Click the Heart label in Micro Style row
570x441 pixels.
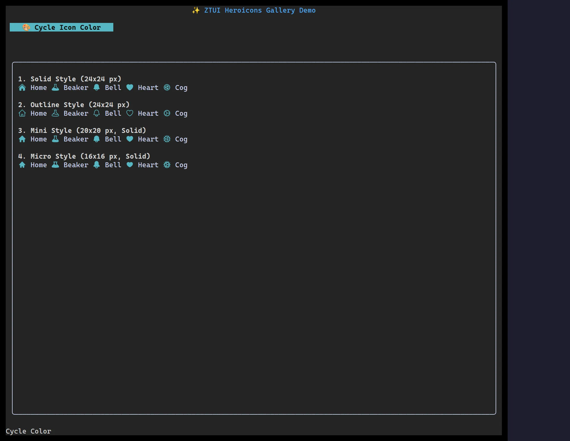148,165
